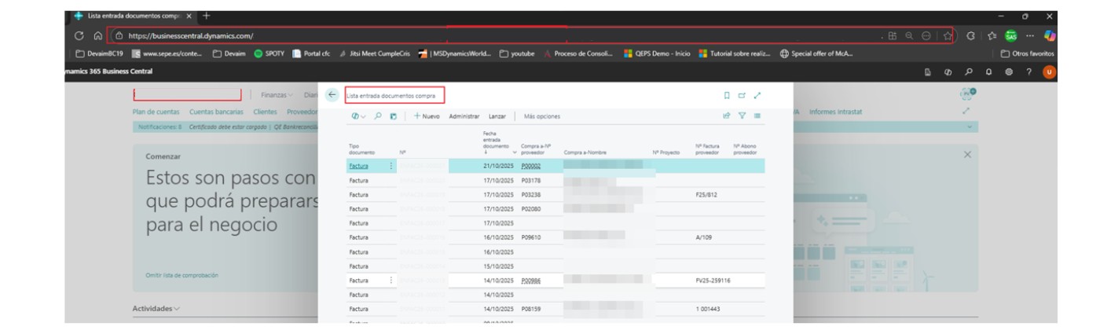This screenshot has height=334, width=1100.
Task: Open Fecha entrada documento column dropdown
Action: [x=514, y=152]
